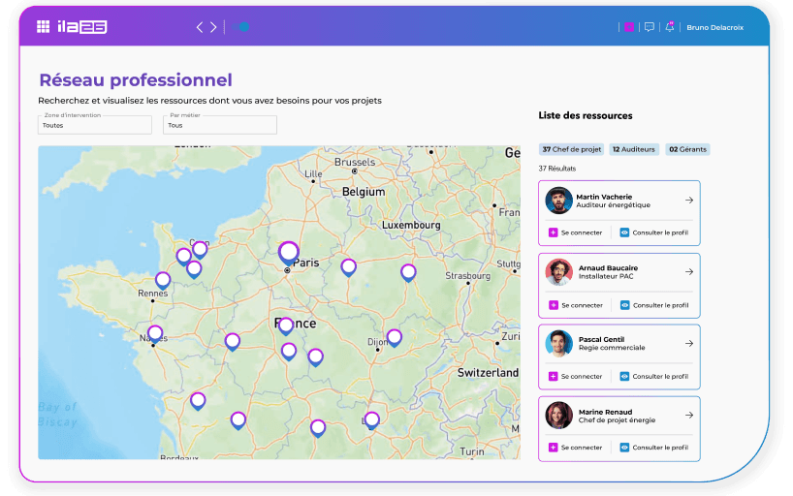Select the large map pin at Paris

coord(289,253)
